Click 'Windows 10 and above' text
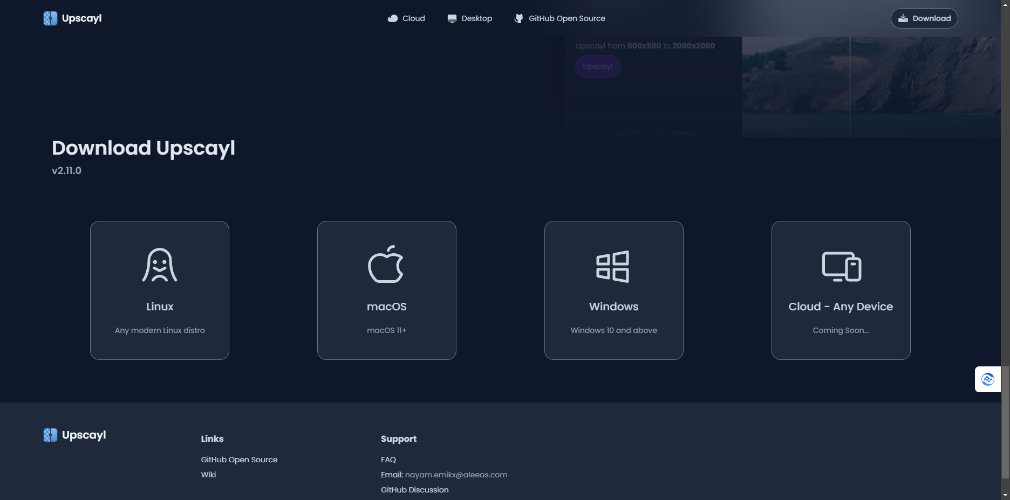Image resolution: width=1010 pixels, height=500 pixels. [614, 330]
